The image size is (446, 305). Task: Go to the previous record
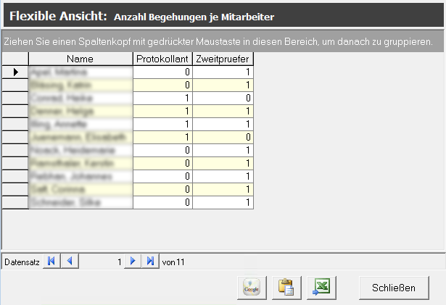tap(70, 261)
